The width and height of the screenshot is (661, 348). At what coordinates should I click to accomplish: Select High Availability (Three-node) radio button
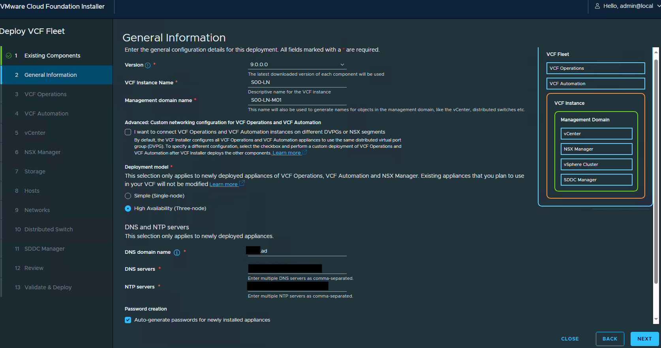click(x=128, y=208)
